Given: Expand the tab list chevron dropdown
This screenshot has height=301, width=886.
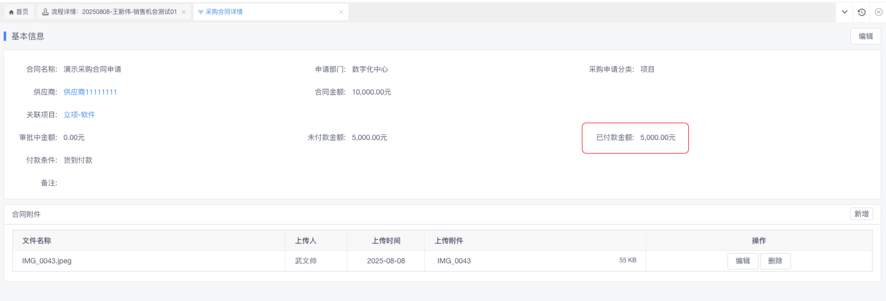Looking at the screenshot, I should point(845,12).
